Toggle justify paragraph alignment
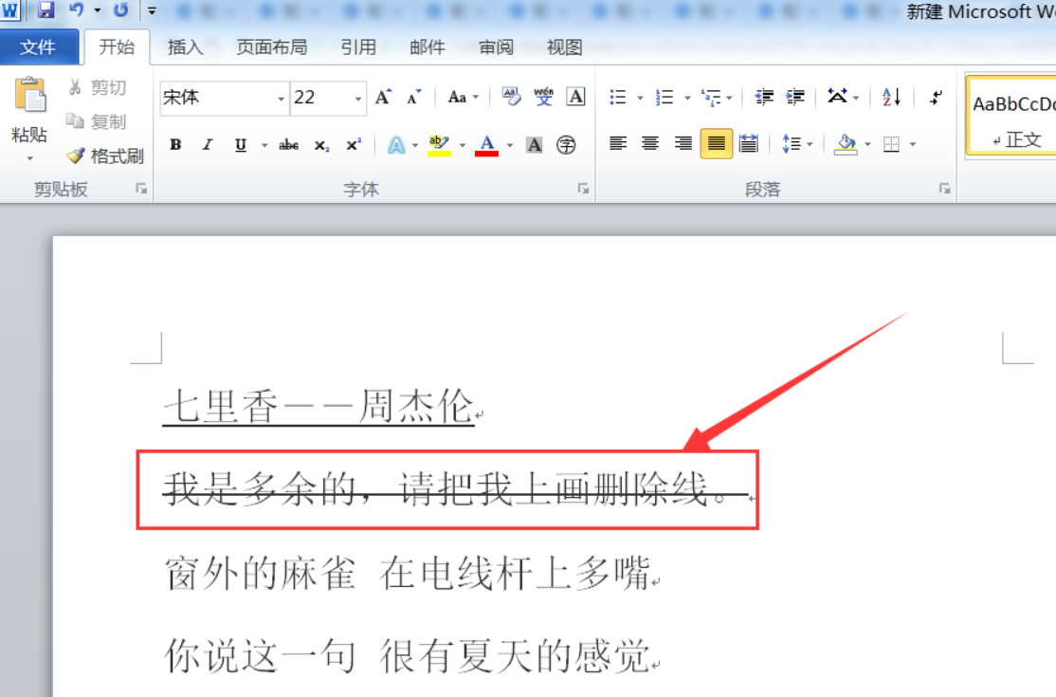1056x697 pixels. 716,144
